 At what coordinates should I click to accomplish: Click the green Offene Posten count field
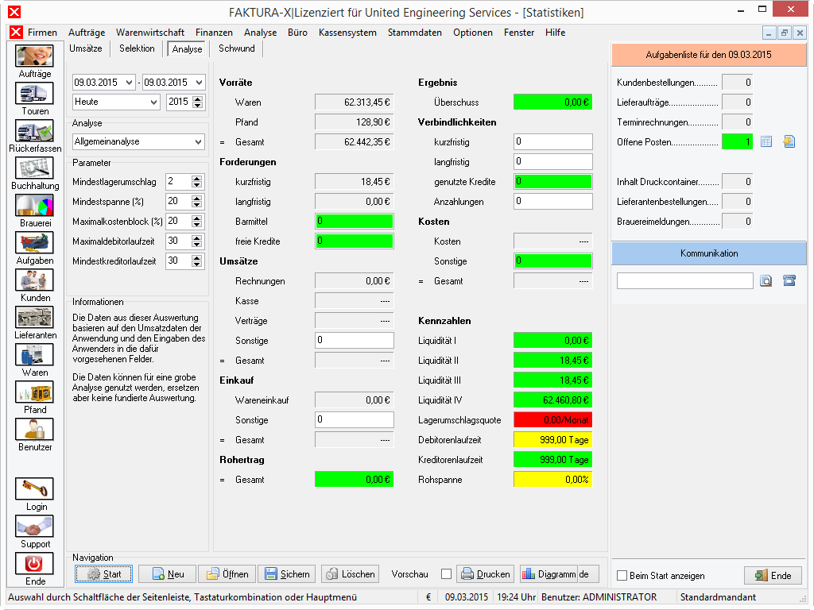tap(737, 141)
